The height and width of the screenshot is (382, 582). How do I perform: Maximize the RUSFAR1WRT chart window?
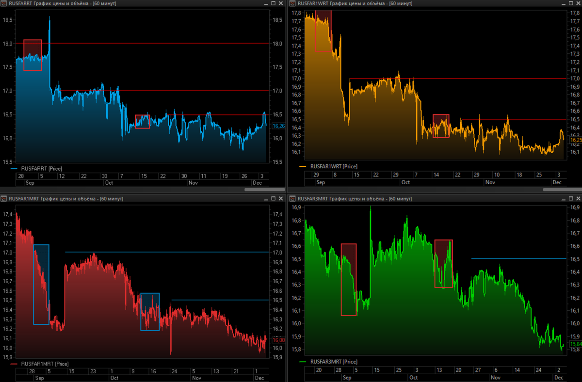[x=570, y=3]
